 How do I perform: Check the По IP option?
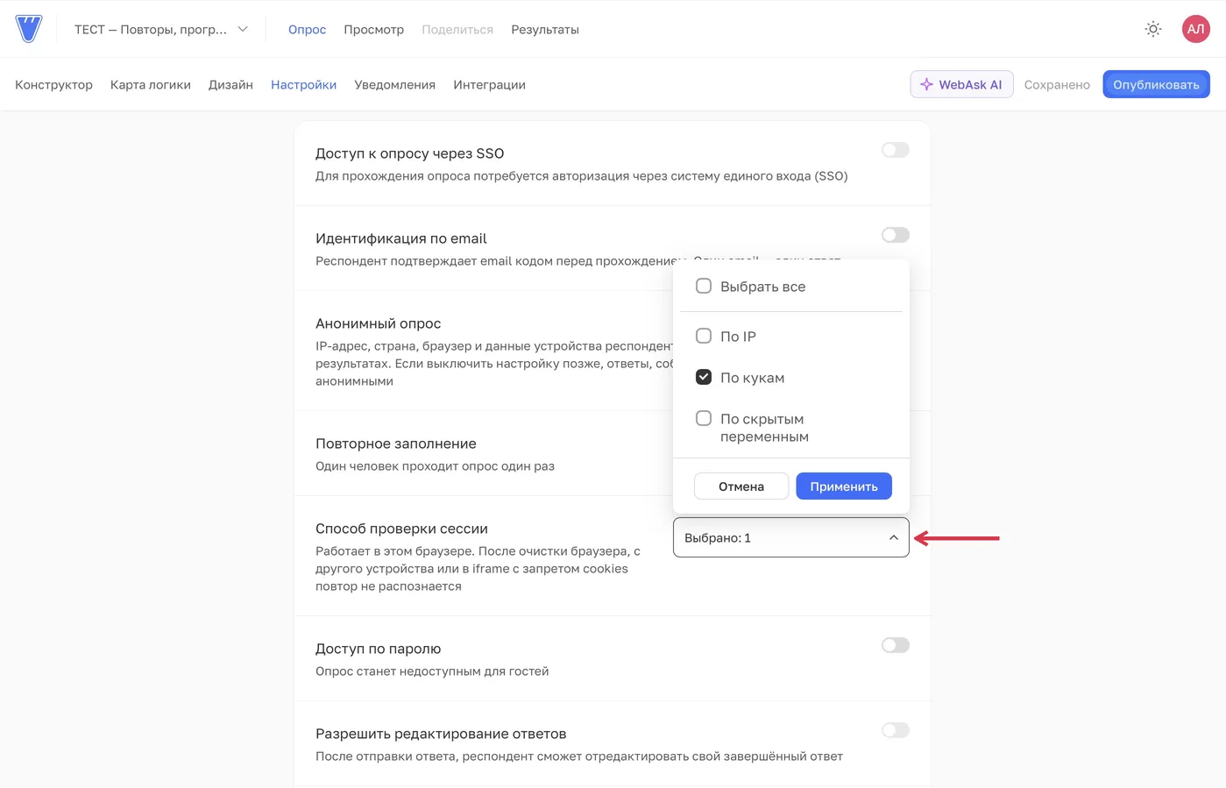click(x=704, y=336)
